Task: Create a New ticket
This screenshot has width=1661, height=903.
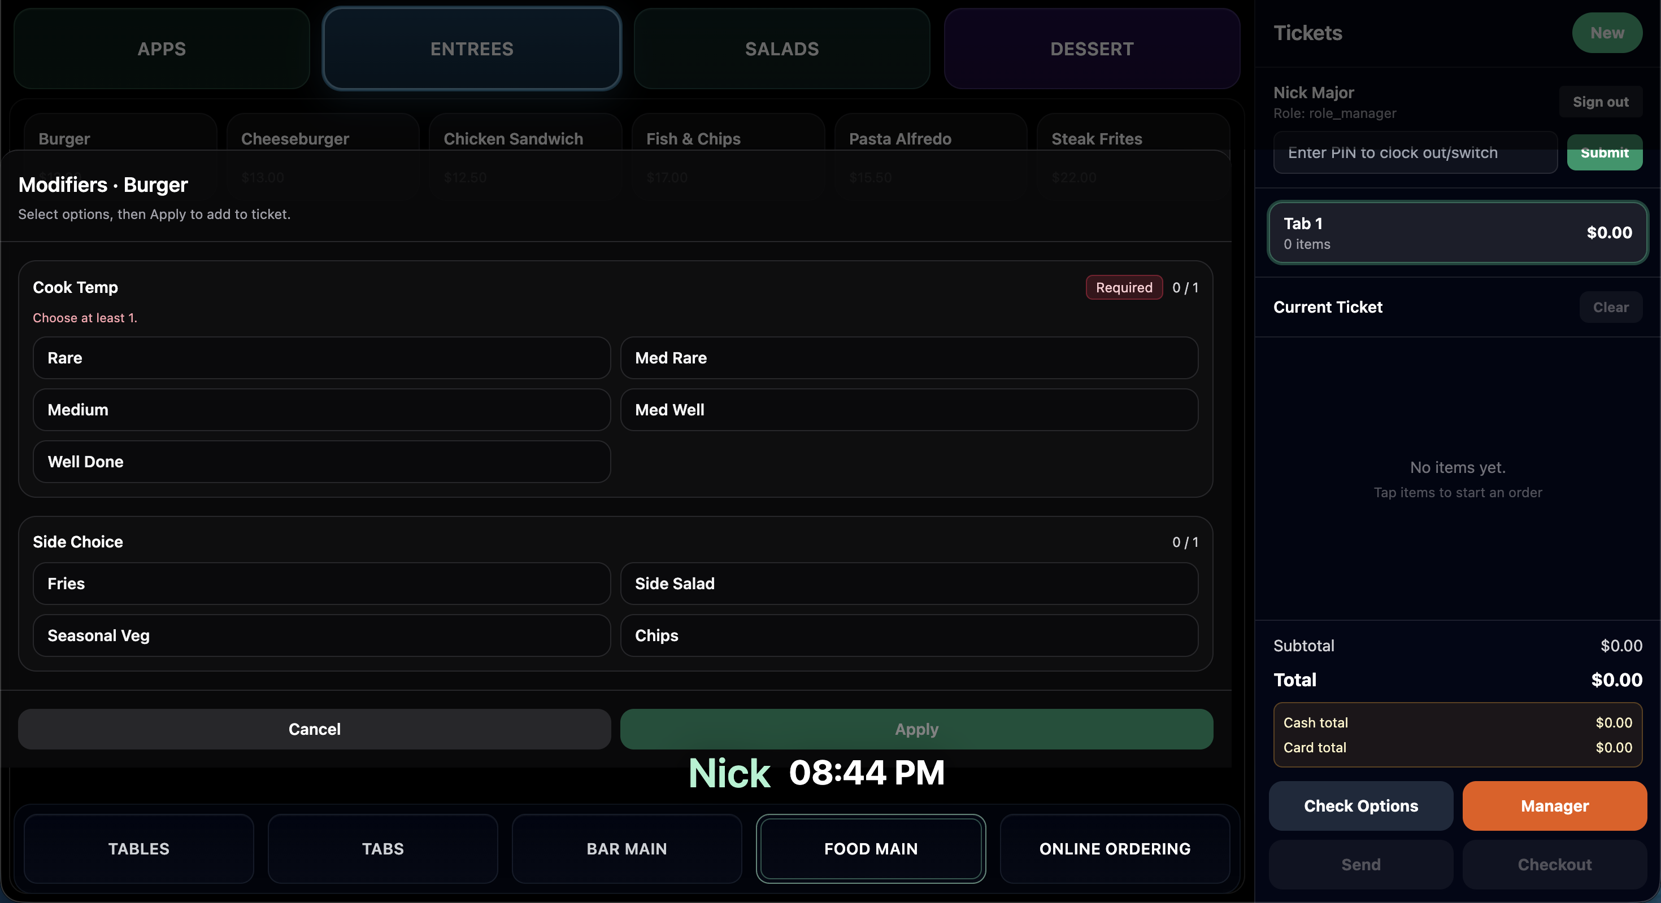Action: pyautogui.click(x=1606, y=33)
